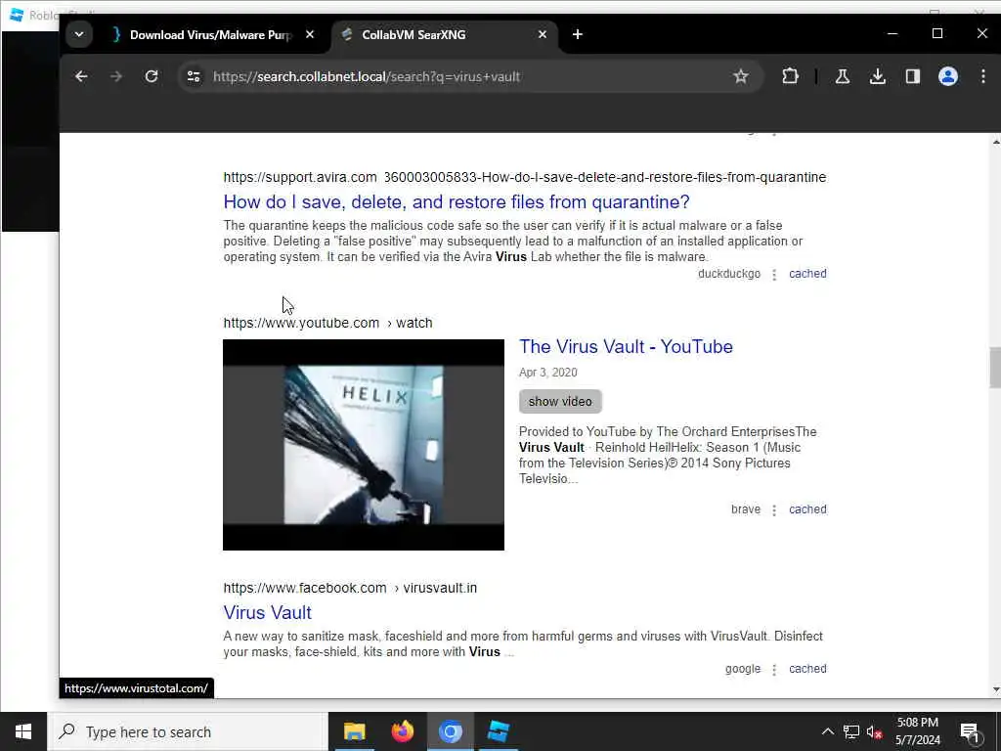Open the Avira quarantine result title link
The height and width of the screenshot is (751, 1001).
[x=457, y=201]
